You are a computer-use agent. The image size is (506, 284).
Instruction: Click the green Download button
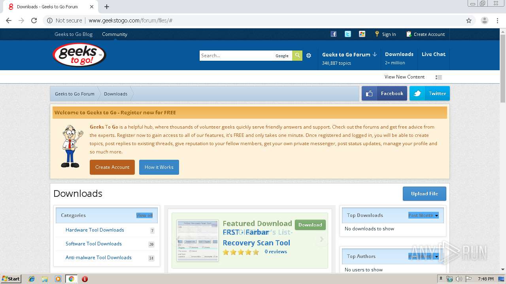click(310, 225)
